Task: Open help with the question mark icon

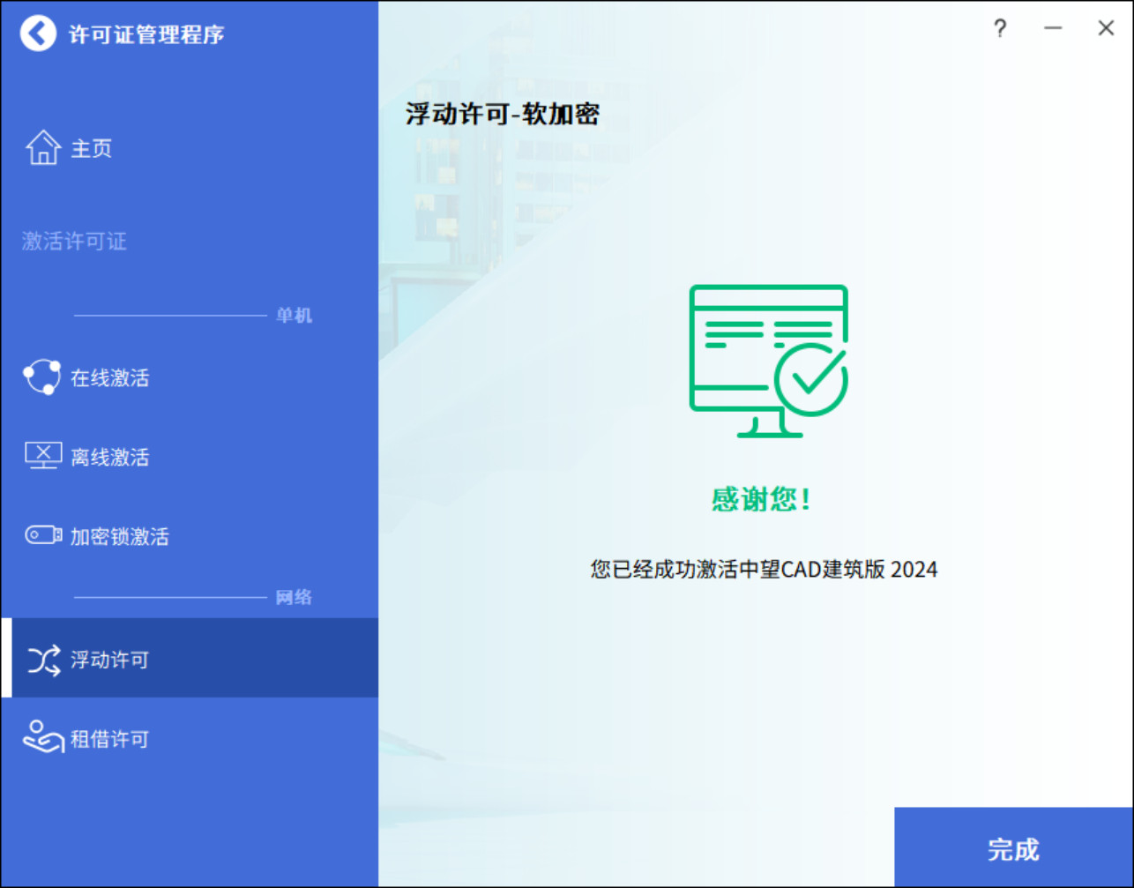Action: (999, 29)
